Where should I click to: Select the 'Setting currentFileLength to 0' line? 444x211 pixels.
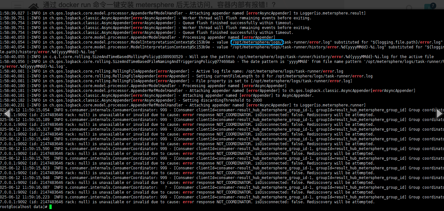tap(186, 76)
